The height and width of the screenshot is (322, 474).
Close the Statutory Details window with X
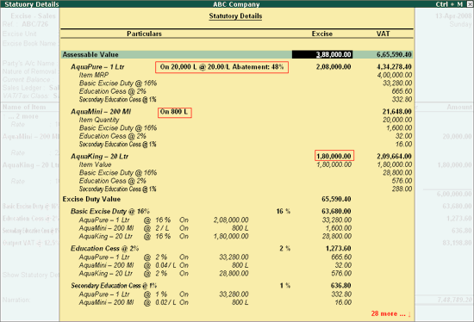tap(470, 4)
